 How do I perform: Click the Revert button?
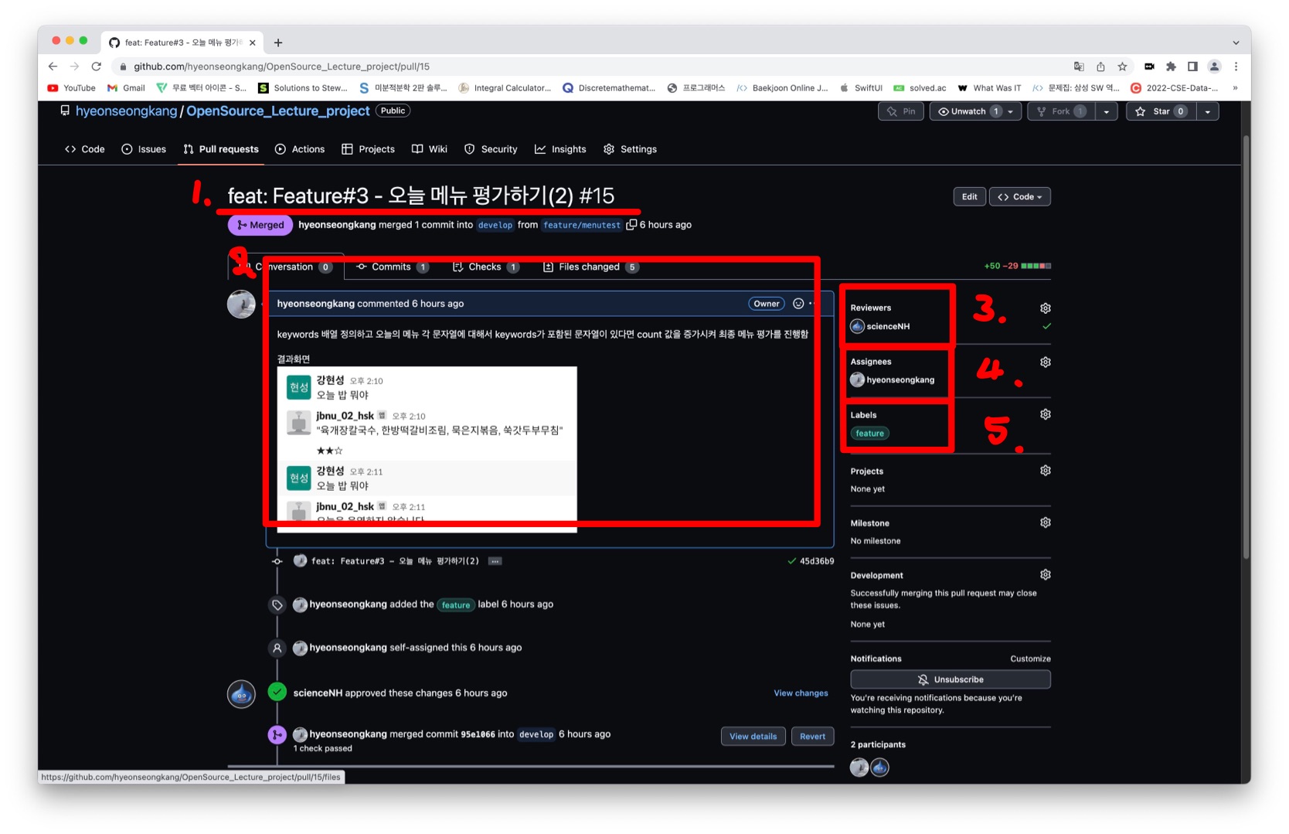coord(812,736)
